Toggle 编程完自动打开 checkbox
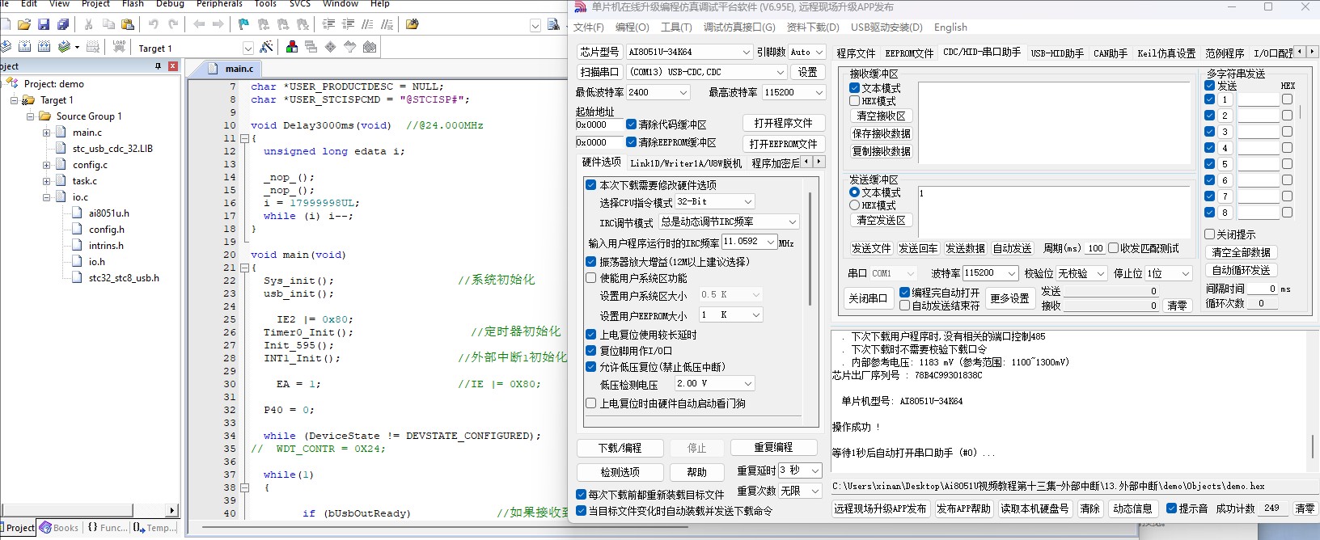The image size is (1320, 540). pyautogui.click(x=905, y=293)
